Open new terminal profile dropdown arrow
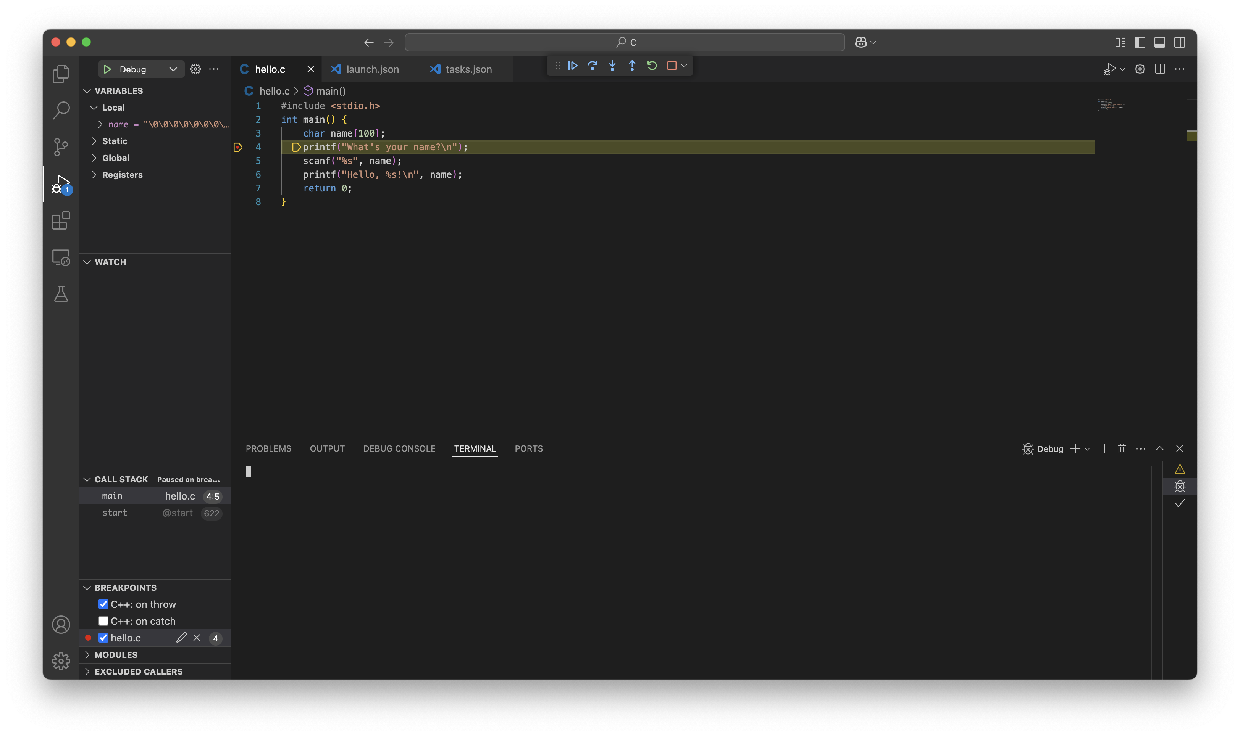 (x=1087, y=449)
